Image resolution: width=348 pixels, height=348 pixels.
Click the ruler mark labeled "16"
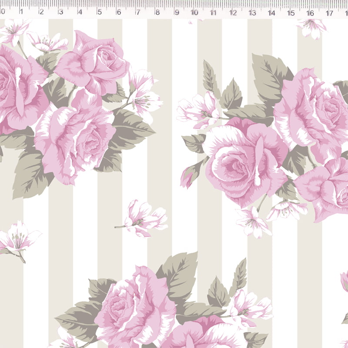pyautogui.click(x=310, y=13)
